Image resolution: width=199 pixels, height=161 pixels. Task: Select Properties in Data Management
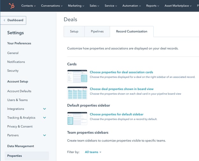[x=15, y=156]
